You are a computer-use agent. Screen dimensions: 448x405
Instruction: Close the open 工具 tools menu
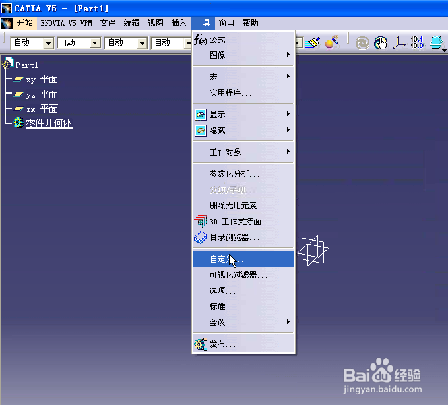point(203,23)
